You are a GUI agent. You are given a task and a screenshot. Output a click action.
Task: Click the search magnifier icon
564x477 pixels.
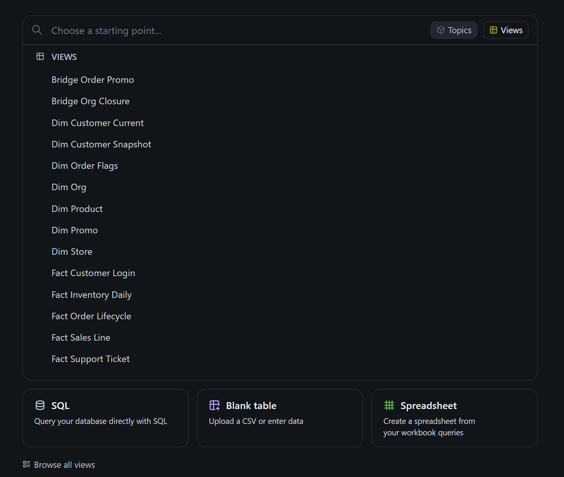(x=37, y=30)
